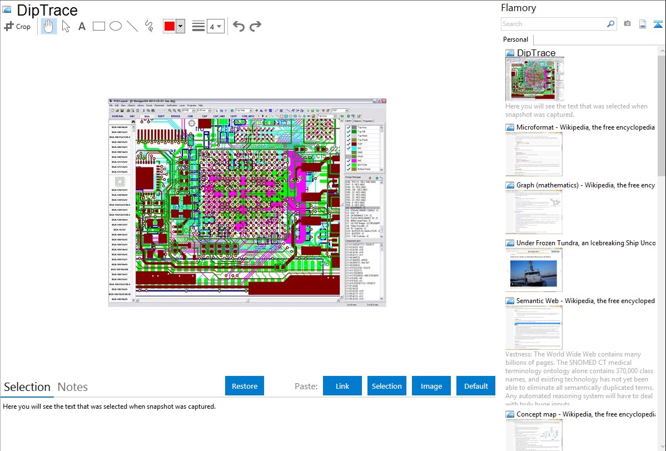Click the snapshot icon beside Microformat title
The height and width of the screenshot is (451, 666).
click(x=510, y=127)
